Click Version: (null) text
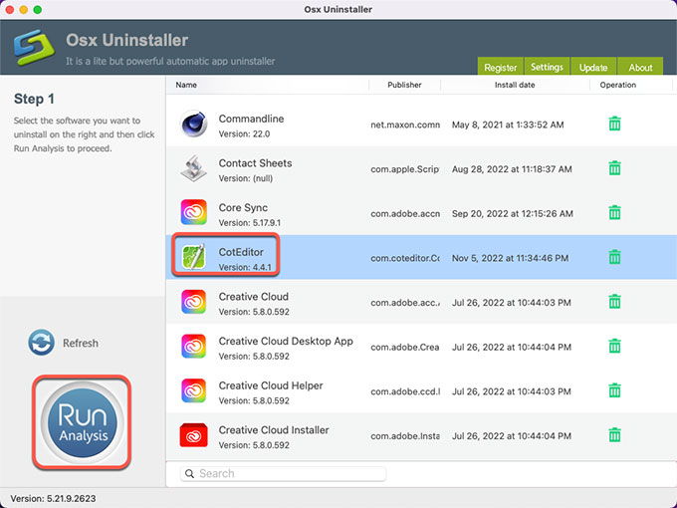Screen dimensions: 677x508 (246, 178)
